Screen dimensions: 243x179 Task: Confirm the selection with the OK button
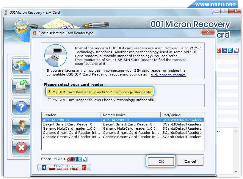click(x=161, y=161)
